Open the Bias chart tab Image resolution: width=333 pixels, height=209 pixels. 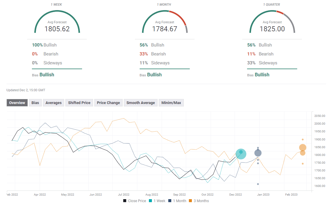pyautogui.click(x=35, y=103)
